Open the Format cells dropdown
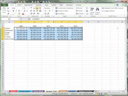Viewport: 128px width, 96px height. [x=80, y=14]
